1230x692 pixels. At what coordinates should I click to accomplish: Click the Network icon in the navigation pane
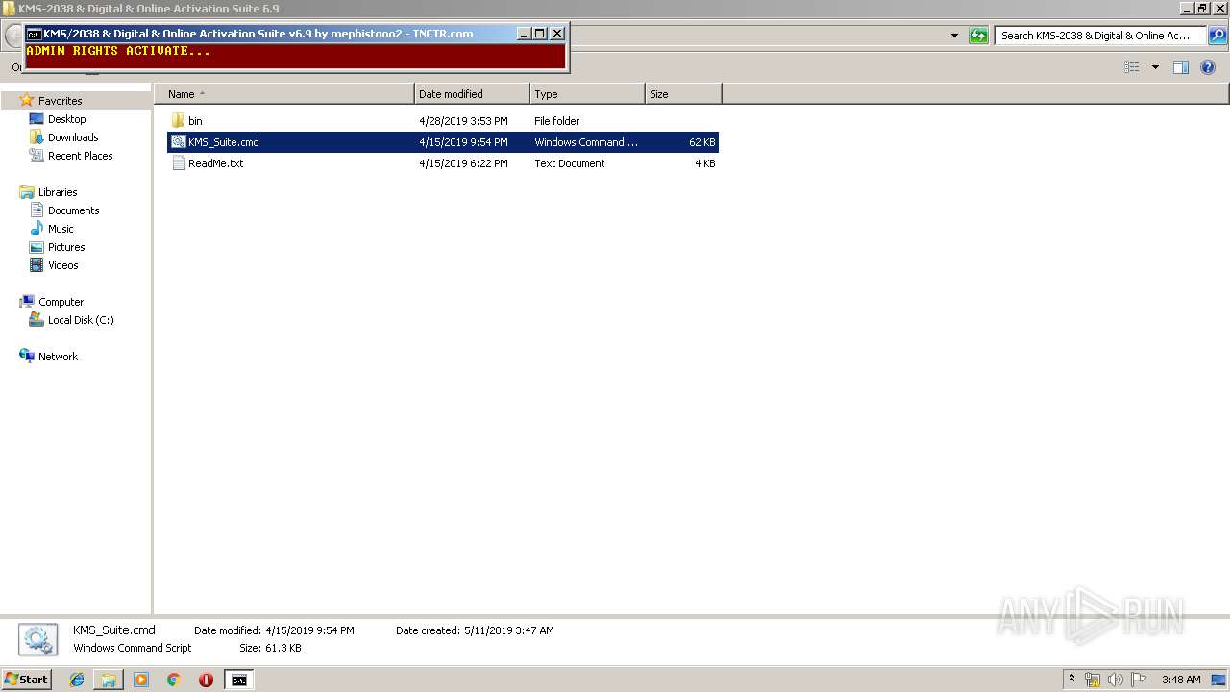pyautogui.click(x=27, y=356)
